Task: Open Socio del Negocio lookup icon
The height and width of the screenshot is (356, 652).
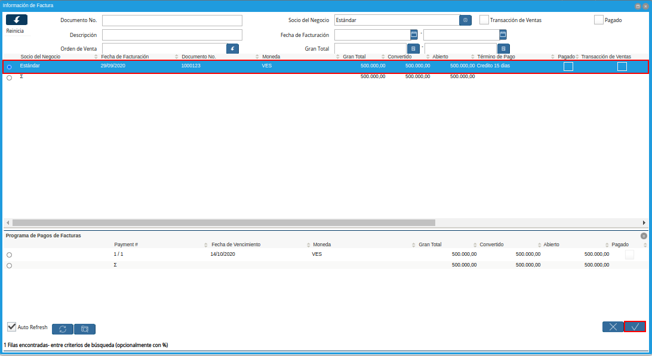Action: [x=465, y=20]
